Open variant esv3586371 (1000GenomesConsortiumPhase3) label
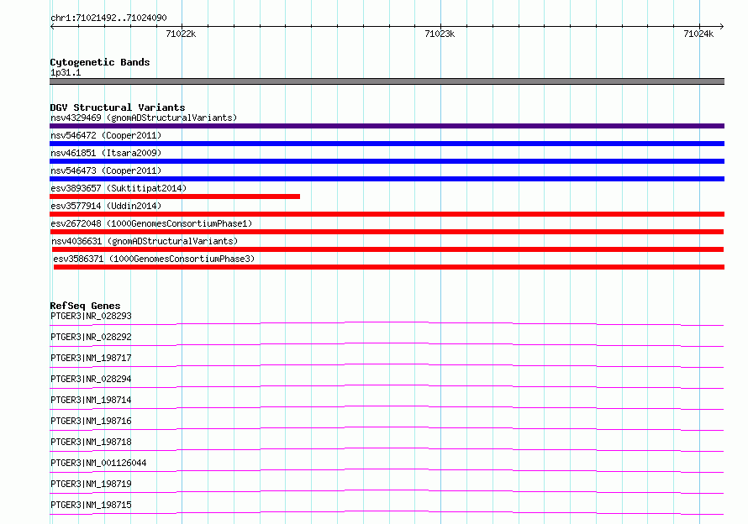 [x=154, y=259]
